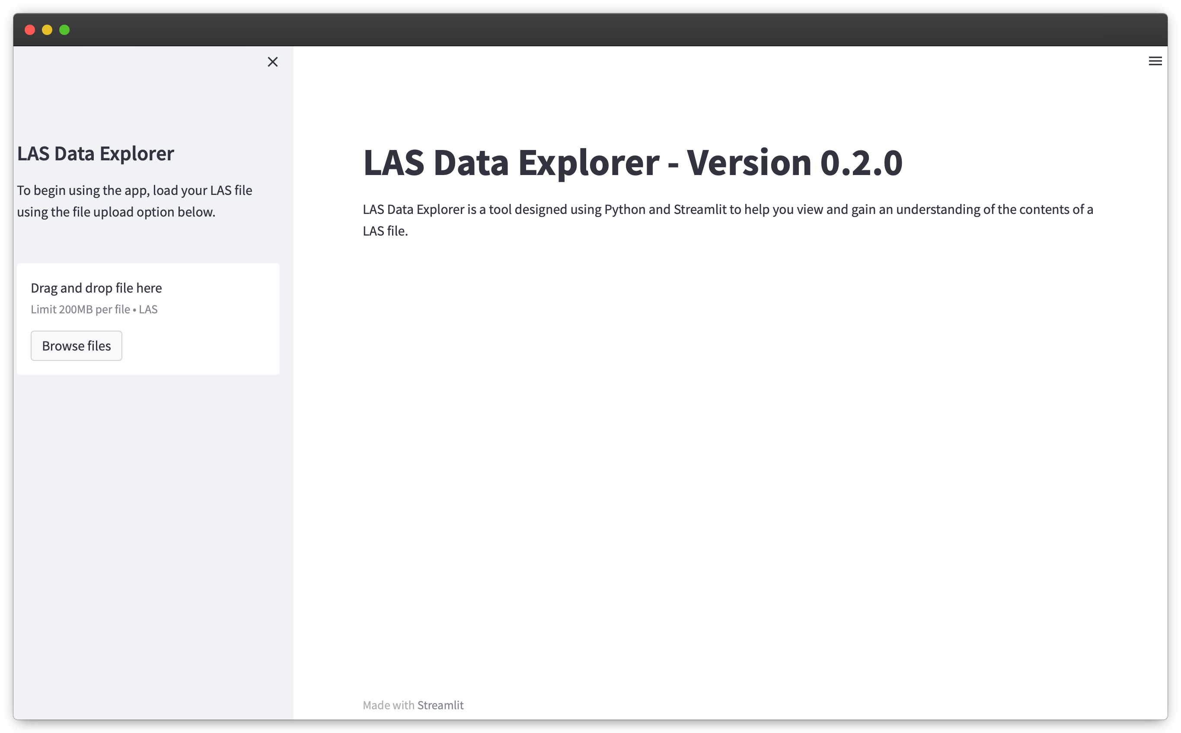Image resolution: width=1181 pixels, height=733 pixels.
Task: Click blank white area in main content
Action: pos(727,437)
